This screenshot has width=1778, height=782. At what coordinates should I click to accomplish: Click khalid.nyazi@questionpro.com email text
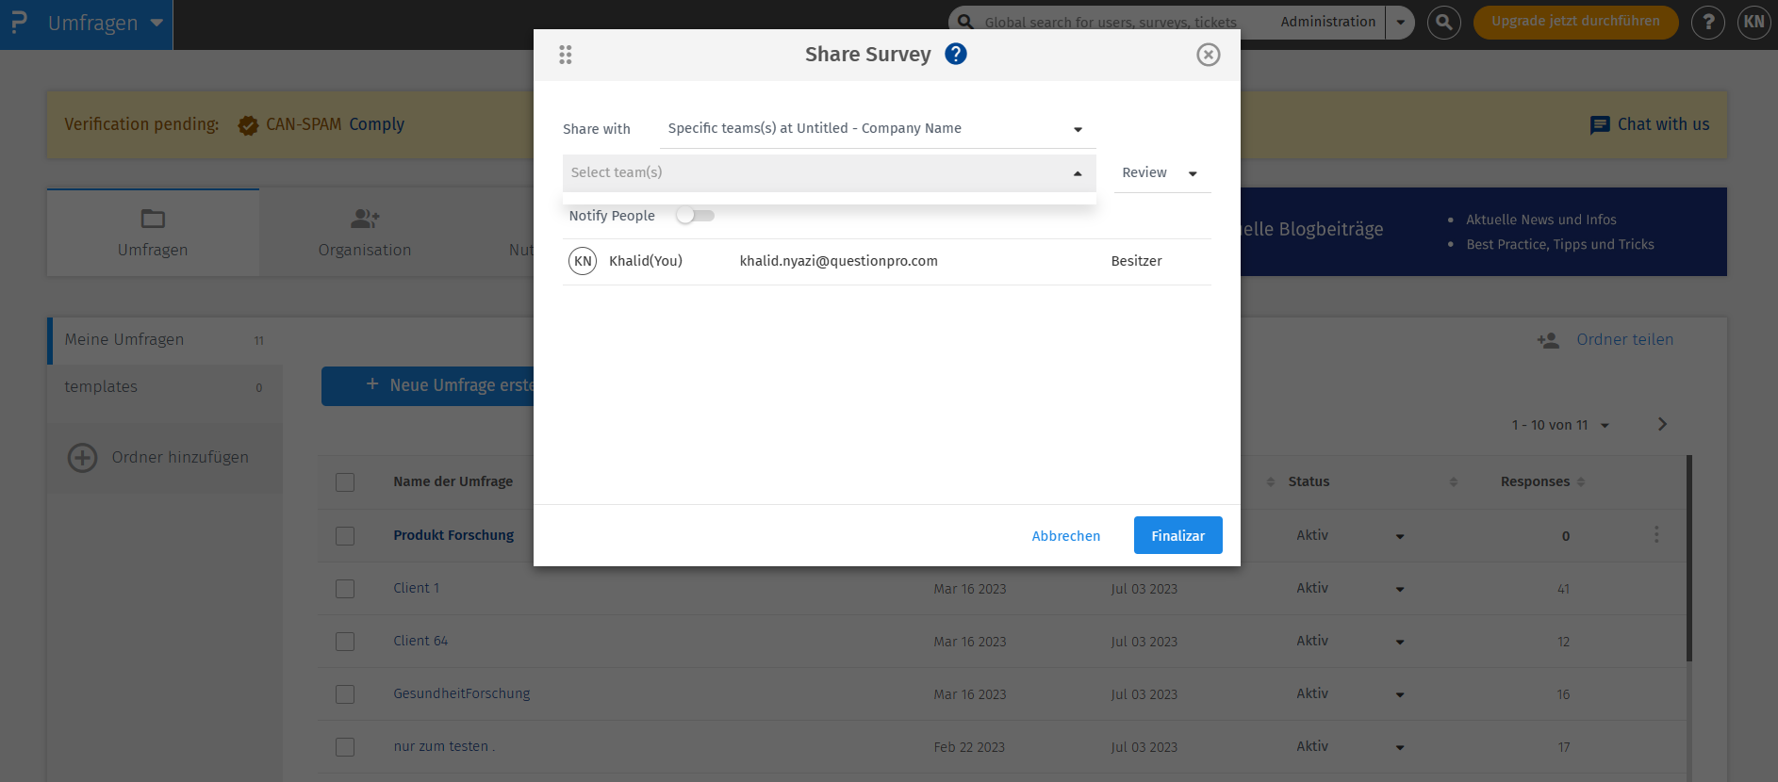click(838, 261)
